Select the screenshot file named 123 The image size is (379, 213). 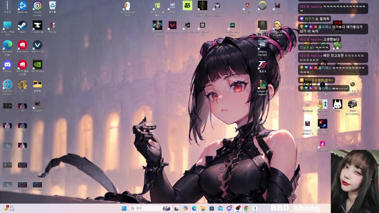pos(7,166)
